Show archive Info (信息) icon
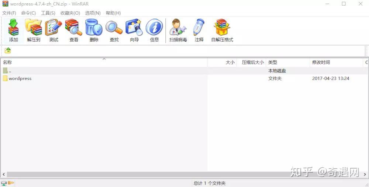This screenshot has width=369, height=187. tap(154, 31)
